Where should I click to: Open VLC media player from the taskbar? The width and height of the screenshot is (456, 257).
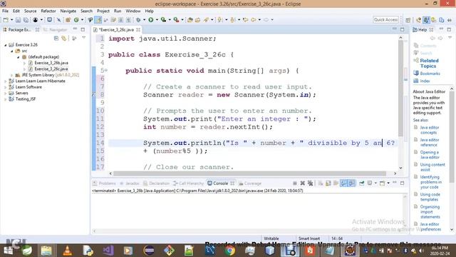coord(67,251)
